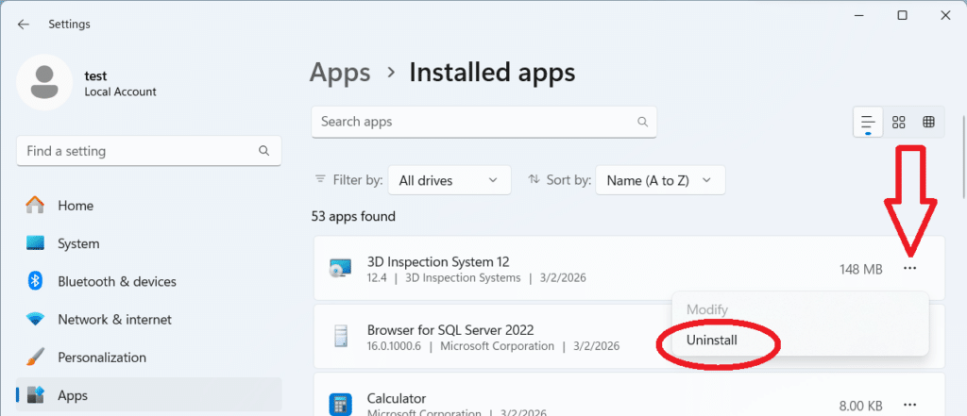Click the Search apps text field
The height and width of the screenshot is (416, 967).
tap(472, 122)
